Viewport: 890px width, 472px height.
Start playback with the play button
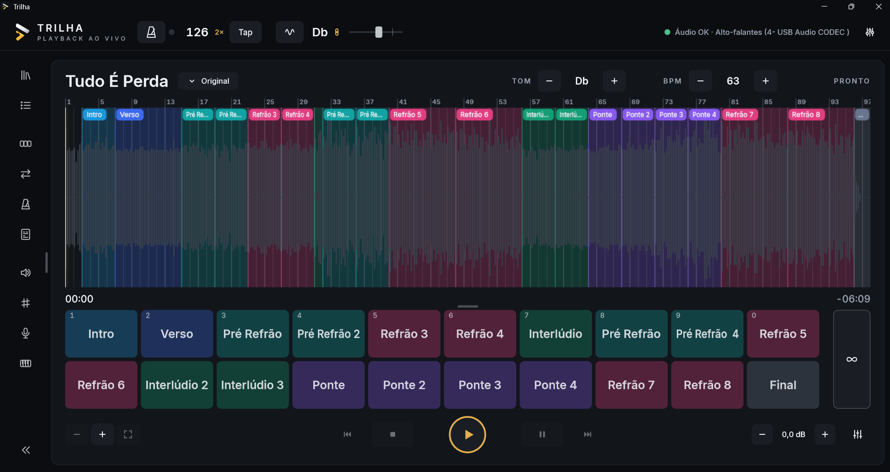click(467, 434)
